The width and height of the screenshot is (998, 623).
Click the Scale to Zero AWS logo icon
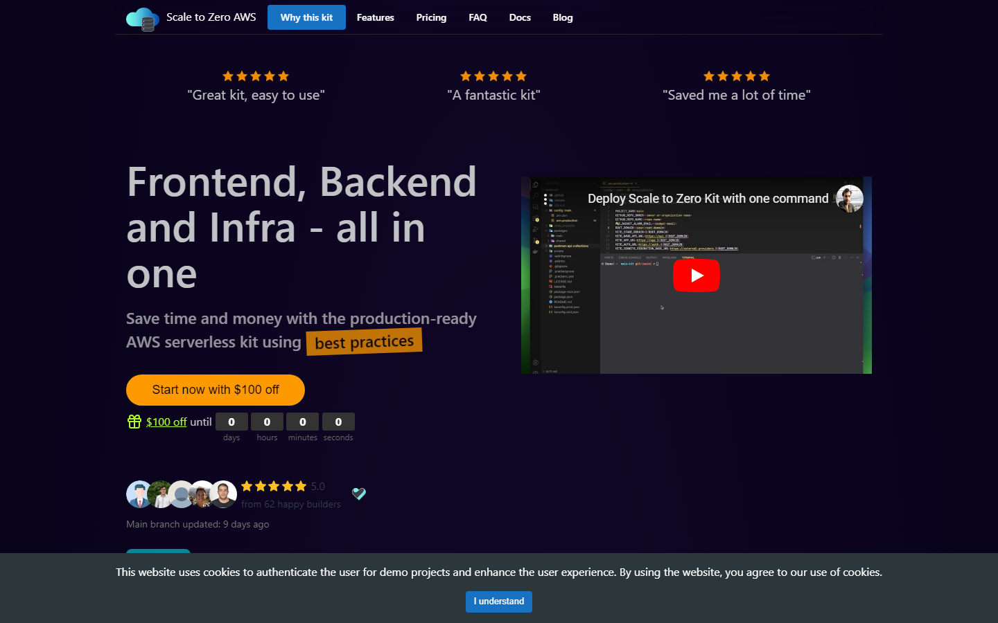click(x=142, y=17)
